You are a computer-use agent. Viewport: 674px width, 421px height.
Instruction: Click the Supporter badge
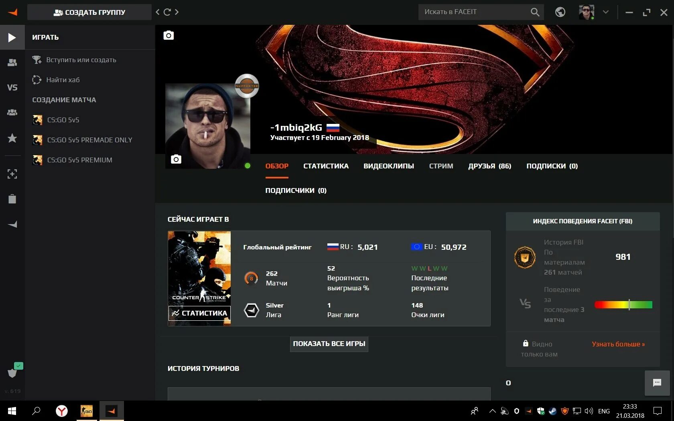click(x=247, y=86)
